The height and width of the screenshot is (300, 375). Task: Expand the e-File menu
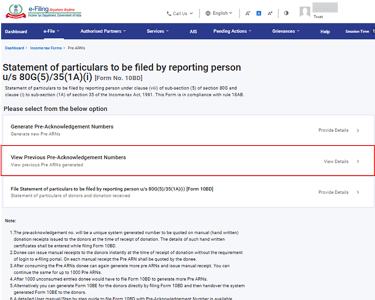click(51, 31)
